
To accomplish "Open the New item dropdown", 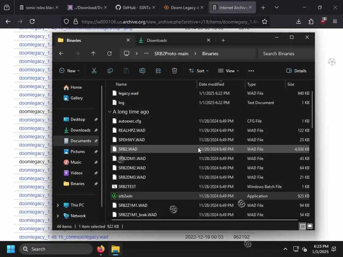I will pos(69,71).
